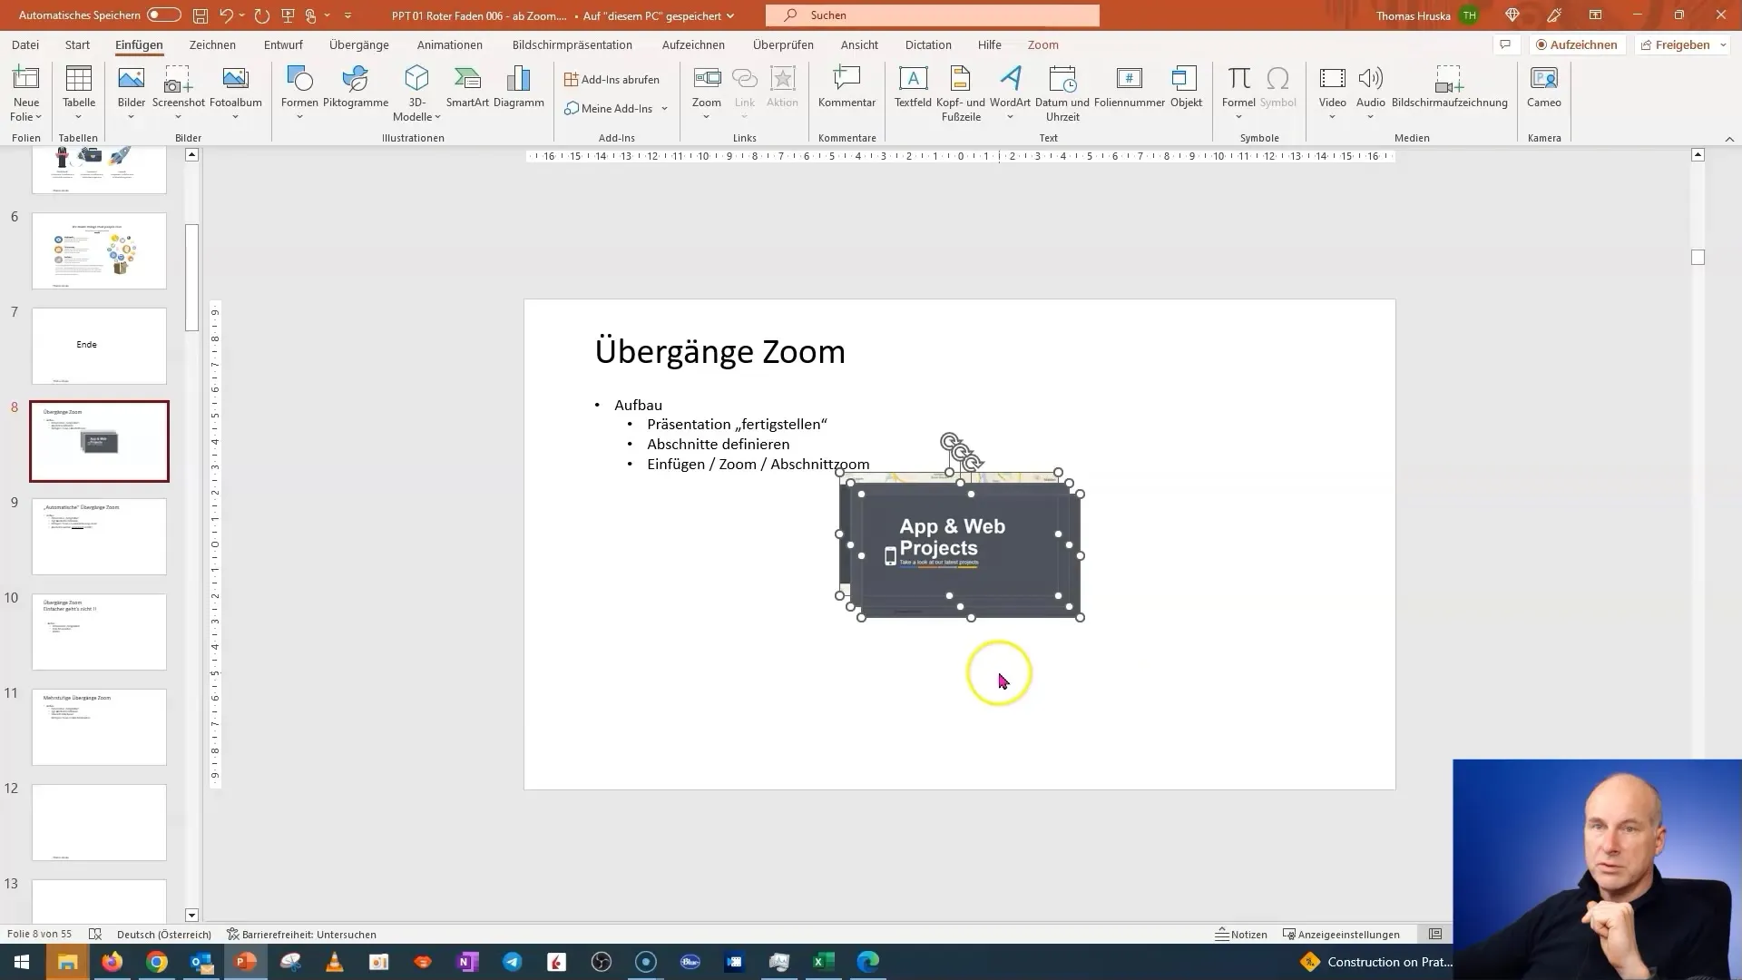1742x980 pixels.
Task: Insert Datum und Uhrzeit
Action: click(1062, 93)
